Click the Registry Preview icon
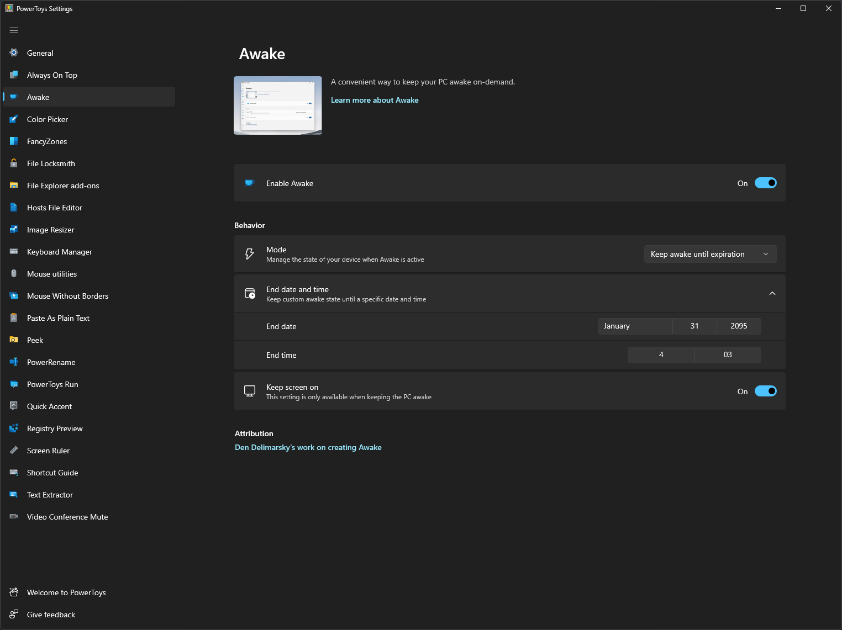Viewport: 842px width, 630px height. (x=14, y=428)
